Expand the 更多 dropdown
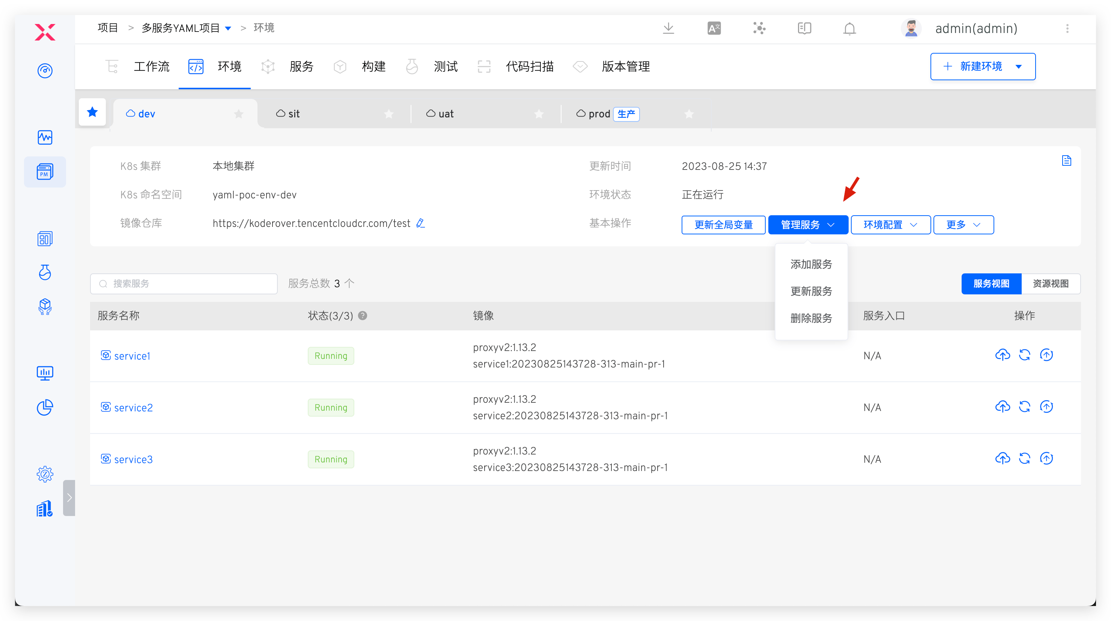 (963, 225)
